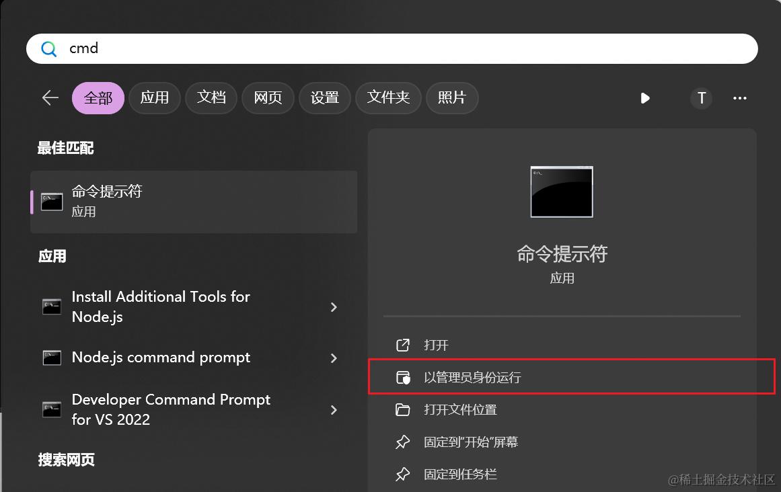This screenshot has width=781, height=492.
Task: Open the three-dot more options menu
Action: [x=740, y=98]
